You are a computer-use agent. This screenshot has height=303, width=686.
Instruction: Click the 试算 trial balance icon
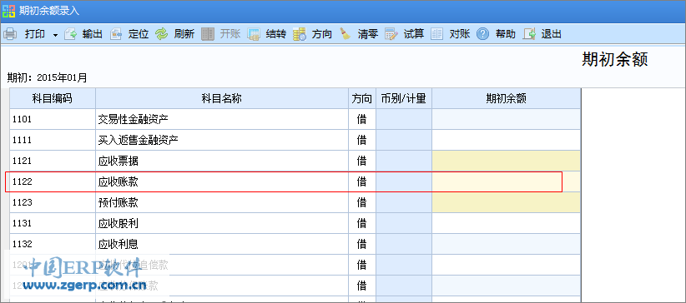click(x=391, y=34)
